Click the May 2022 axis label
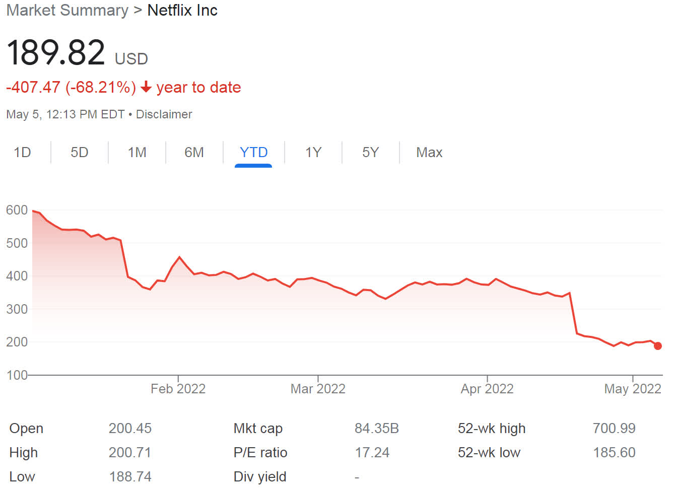The height and width of the screenshot is (491, 675). (x=633, y=389)
